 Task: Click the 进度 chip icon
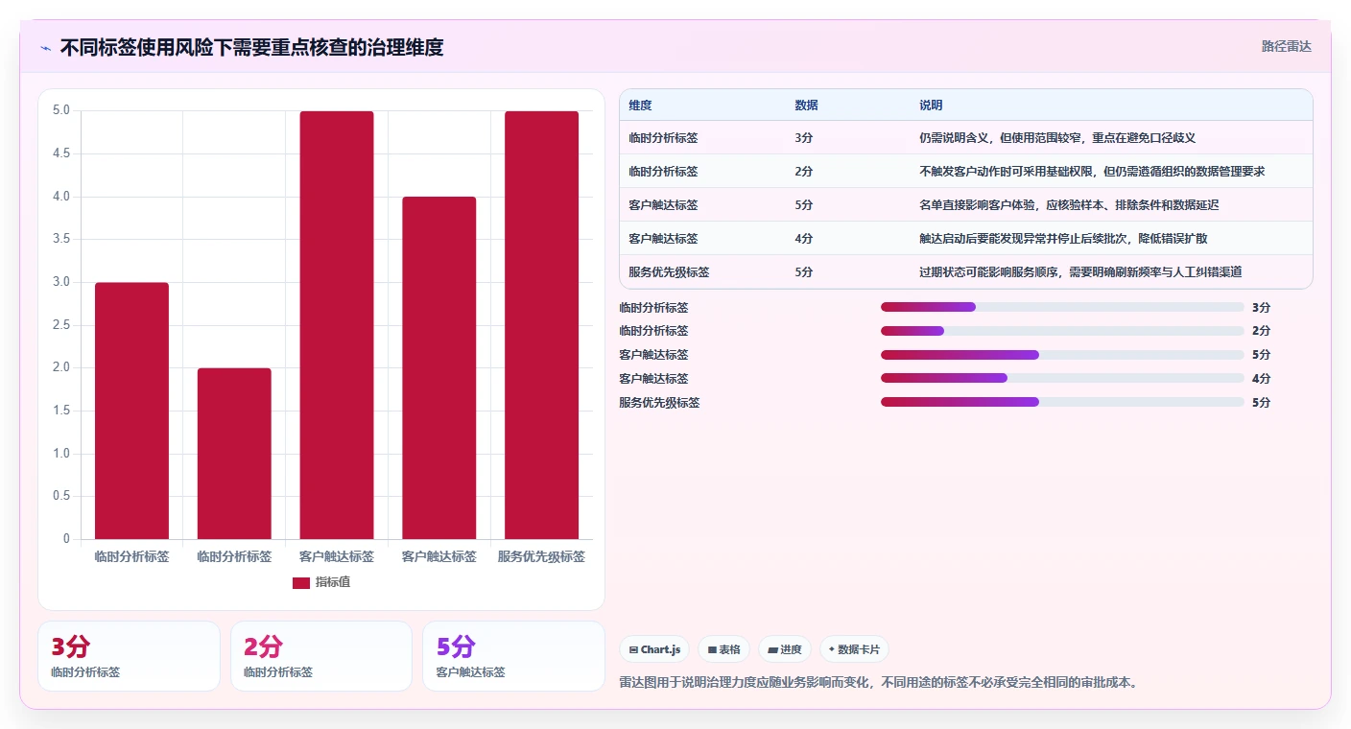(x=772, y=649)
